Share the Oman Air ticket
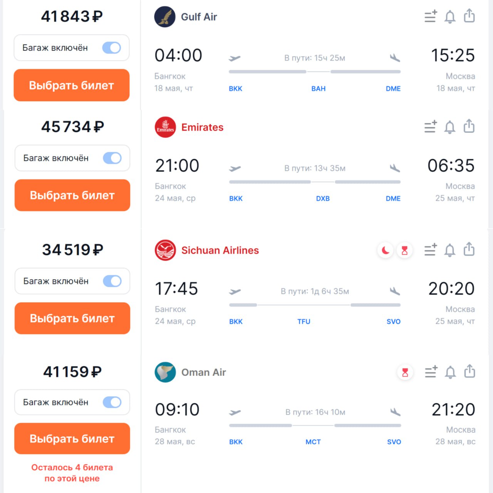The height and width of the screenshot is (493, 493). (x=470, y=371)
